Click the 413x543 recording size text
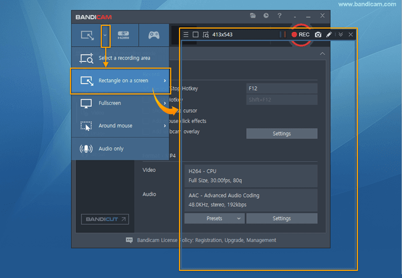This screenshot has width=402, height=278. pos(222,35)
